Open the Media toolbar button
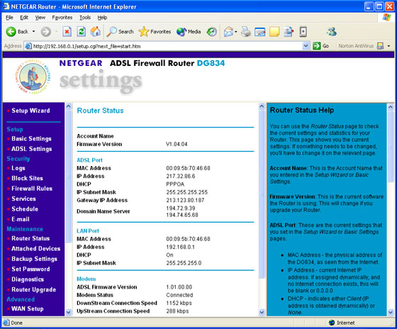The image size is (397, 329). pos(189,32)
